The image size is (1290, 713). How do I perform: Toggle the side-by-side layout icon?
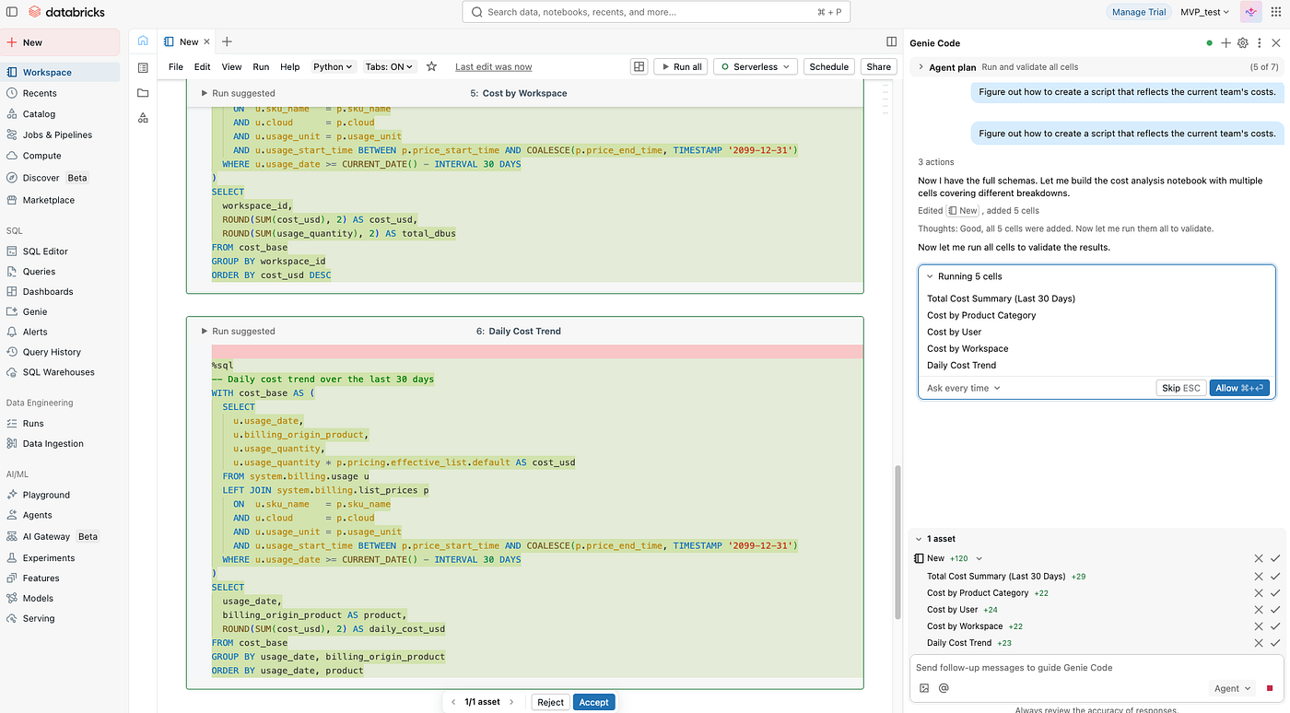[891, 41]
